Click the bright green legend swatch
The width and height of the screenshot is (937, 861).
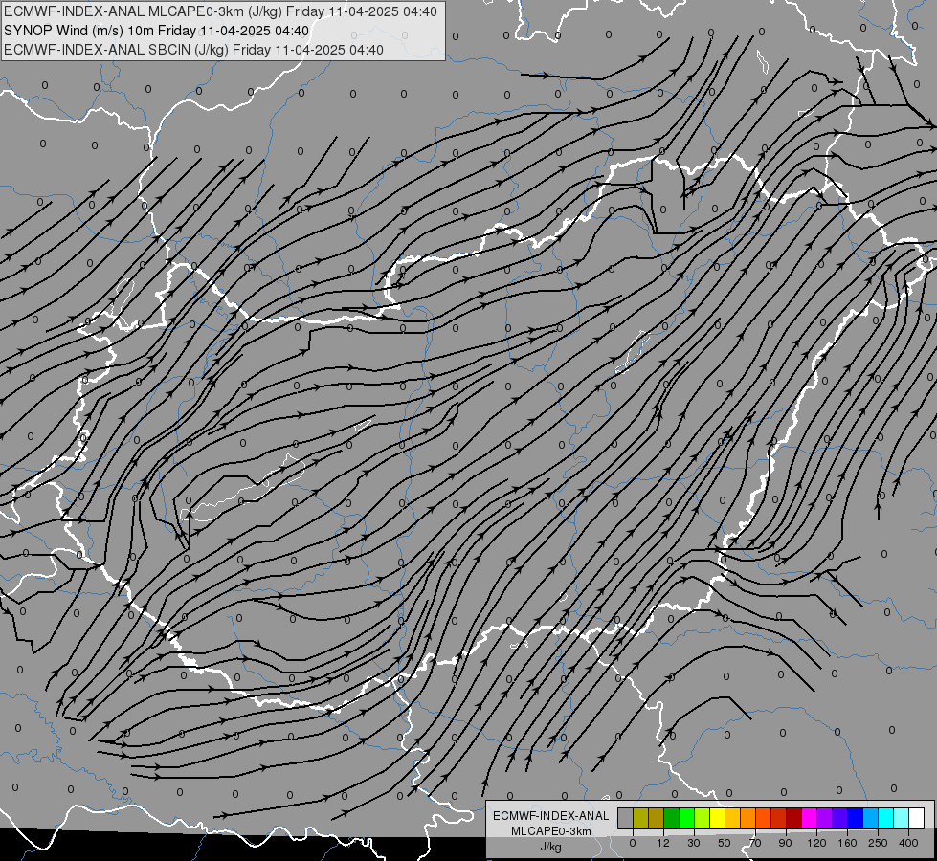coord(686,819)
